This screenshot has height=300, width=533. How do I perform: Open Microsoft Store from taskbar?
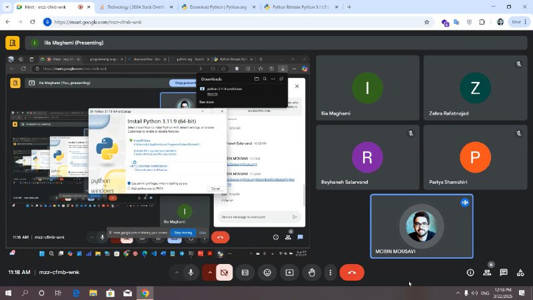(x=111, y=293)
